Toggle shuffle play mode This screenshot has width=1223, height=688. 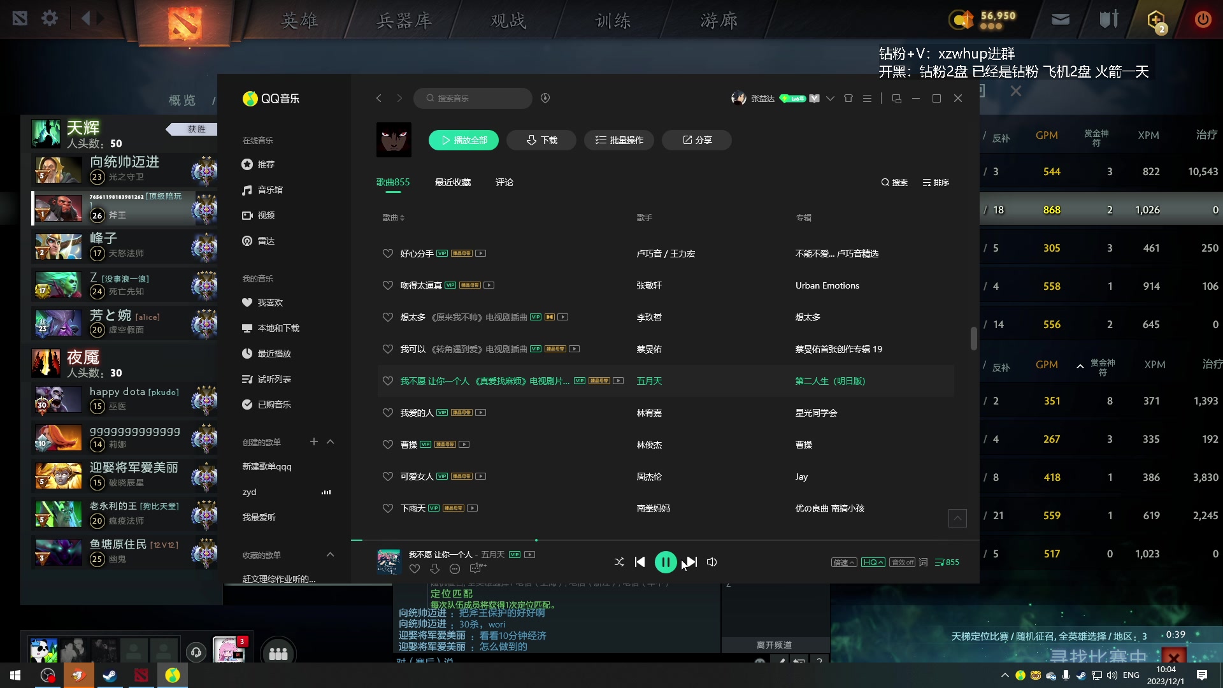click(619, 562)
